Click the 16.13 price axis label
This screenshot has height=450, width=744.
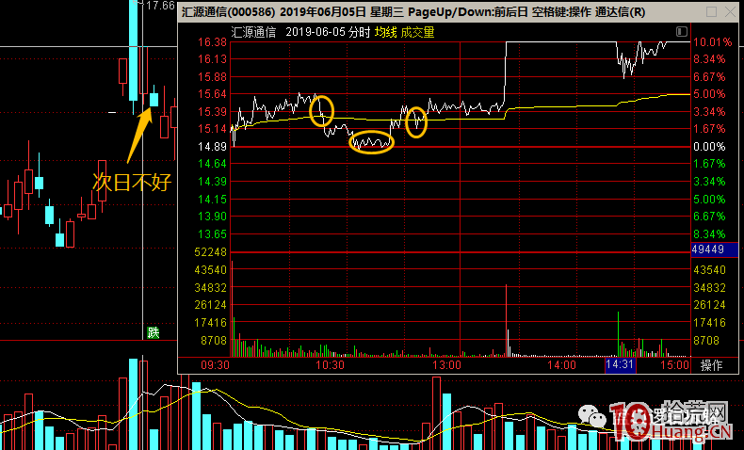coord(212,58)
